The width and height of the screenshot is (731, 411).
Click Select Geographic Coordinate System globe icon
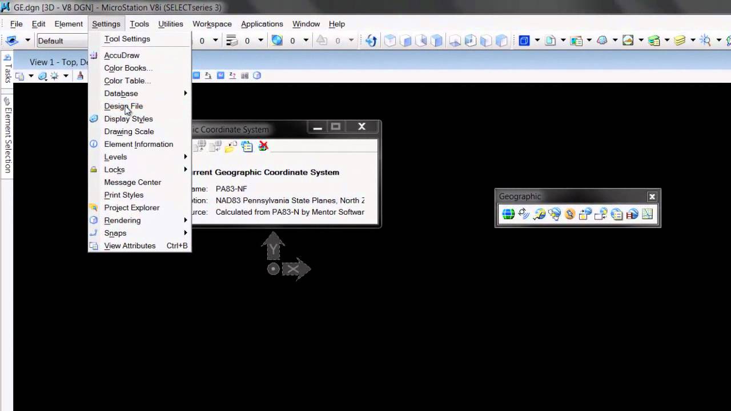point(508,214)
